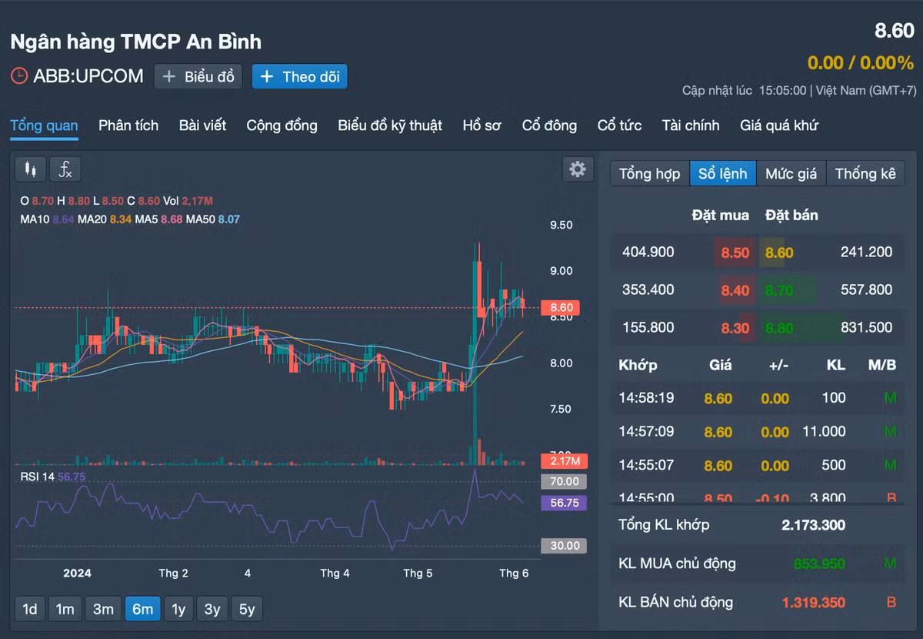Open the Cộng đồng tab
This screenshot has width=923, height=639.
tap(282, 125)
